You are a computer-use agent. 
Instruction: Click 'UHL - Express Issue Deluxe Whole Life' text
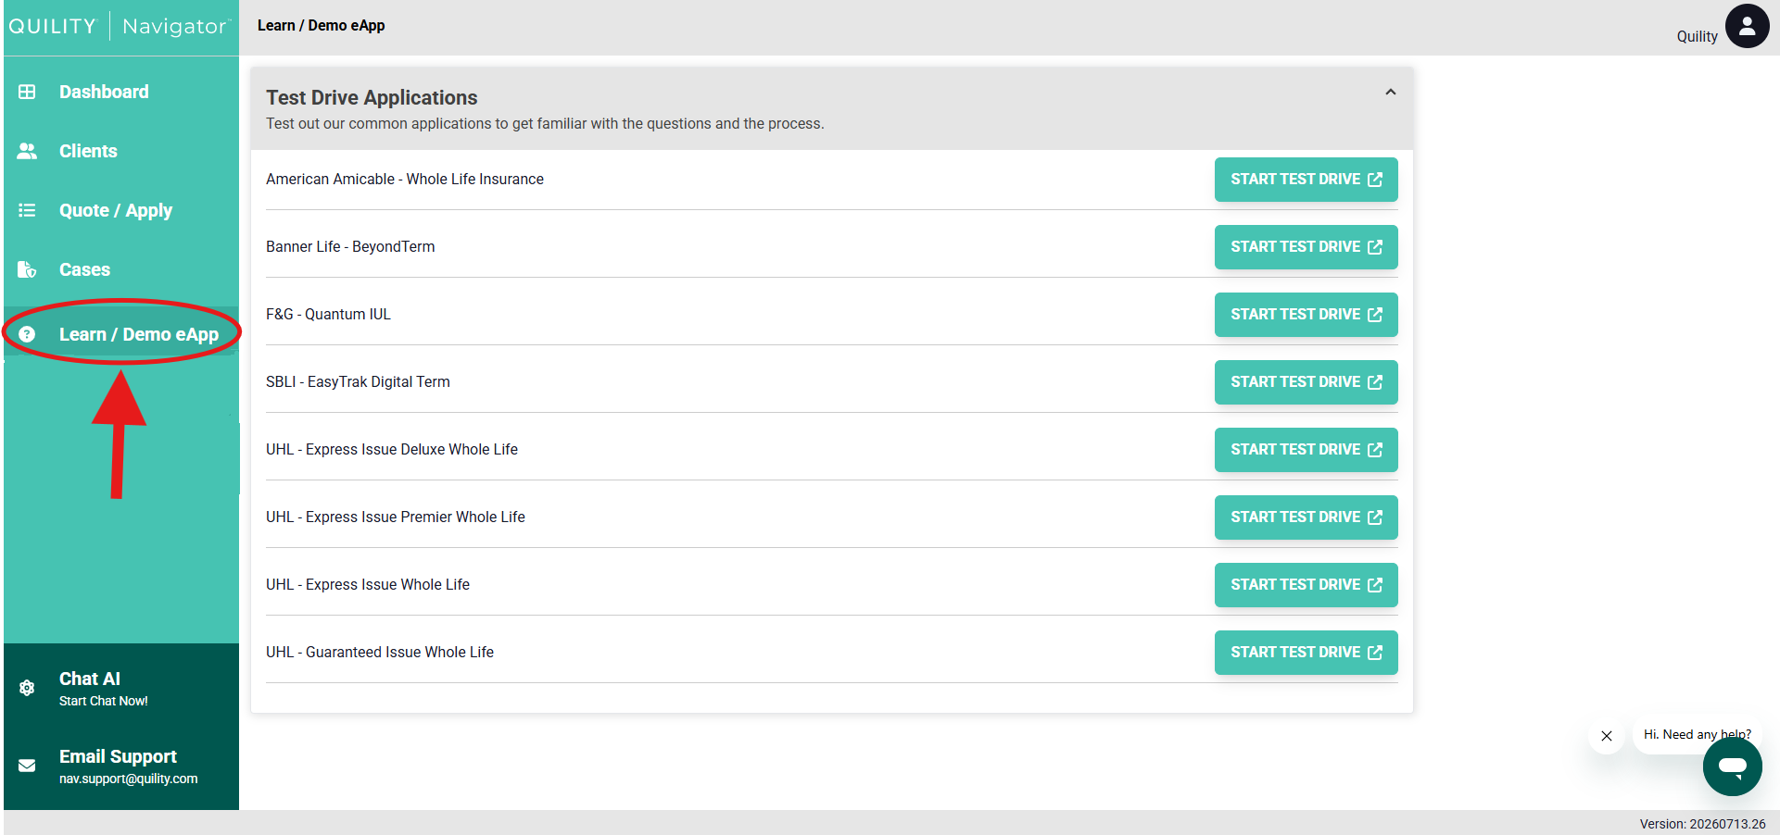(x=392, y=449)
